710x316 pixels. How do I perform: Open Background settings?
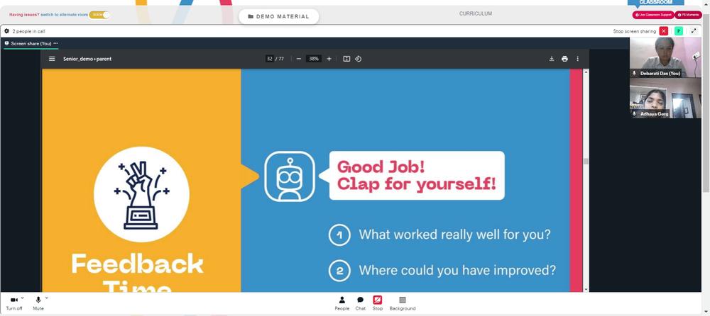click(403, 303)
